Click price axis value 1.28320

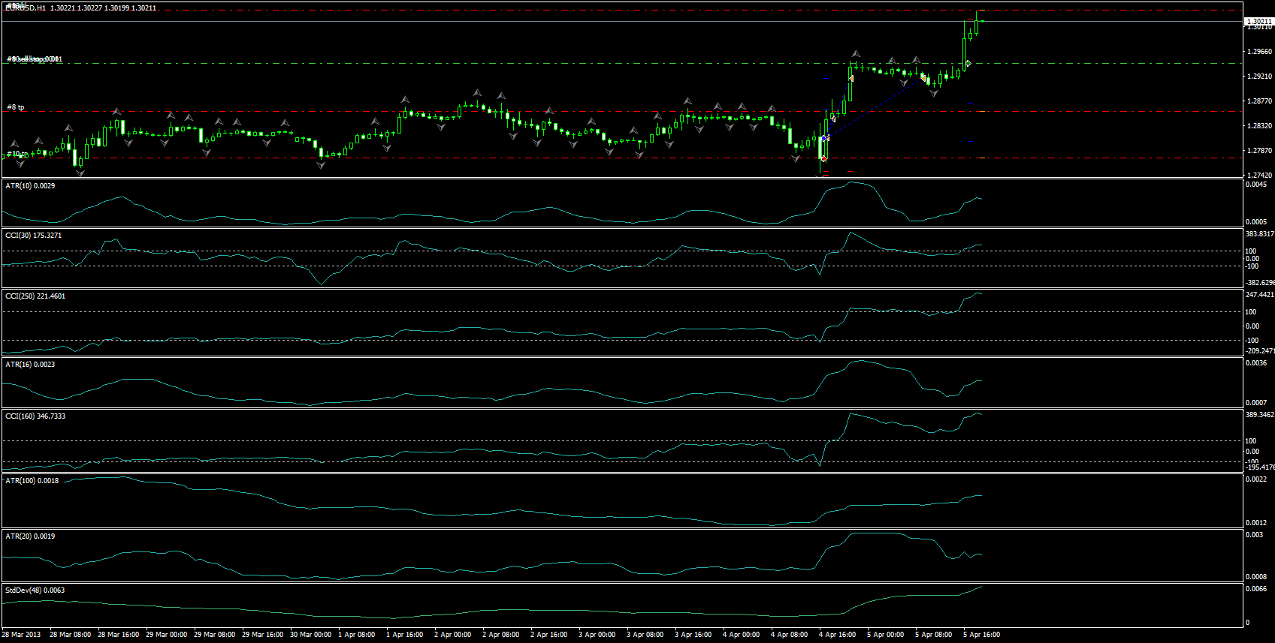1259,126
